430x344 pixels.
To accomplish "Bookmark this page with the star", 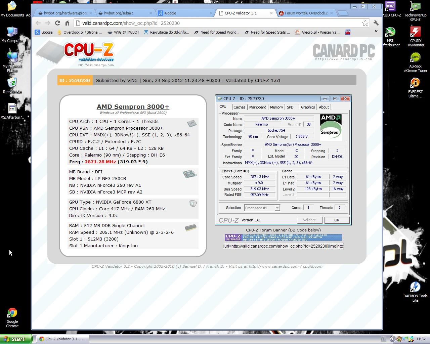I will click(365, 23).
